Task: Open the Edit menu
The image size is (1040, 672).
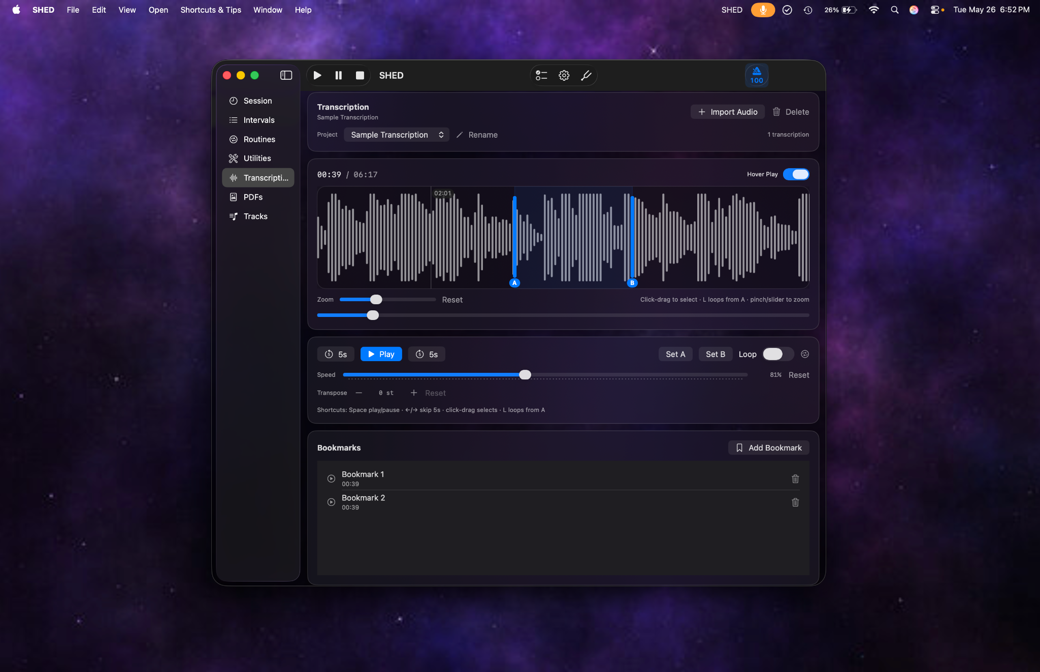Action: 99,10
